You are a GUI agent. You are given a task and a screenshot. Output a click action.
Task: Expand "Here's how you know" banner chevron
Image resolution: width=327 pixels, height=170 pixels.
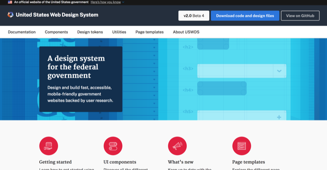click(x=123, y=2)
